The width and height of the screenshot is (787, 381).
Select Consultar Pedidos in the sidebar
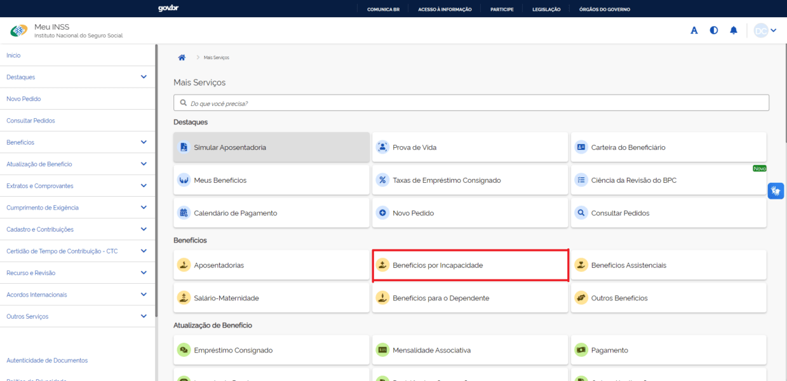30,121
